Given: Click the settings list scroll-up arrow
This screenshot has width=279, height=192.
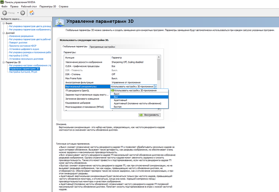Looking at the screenshot, I should coord(159,57).
